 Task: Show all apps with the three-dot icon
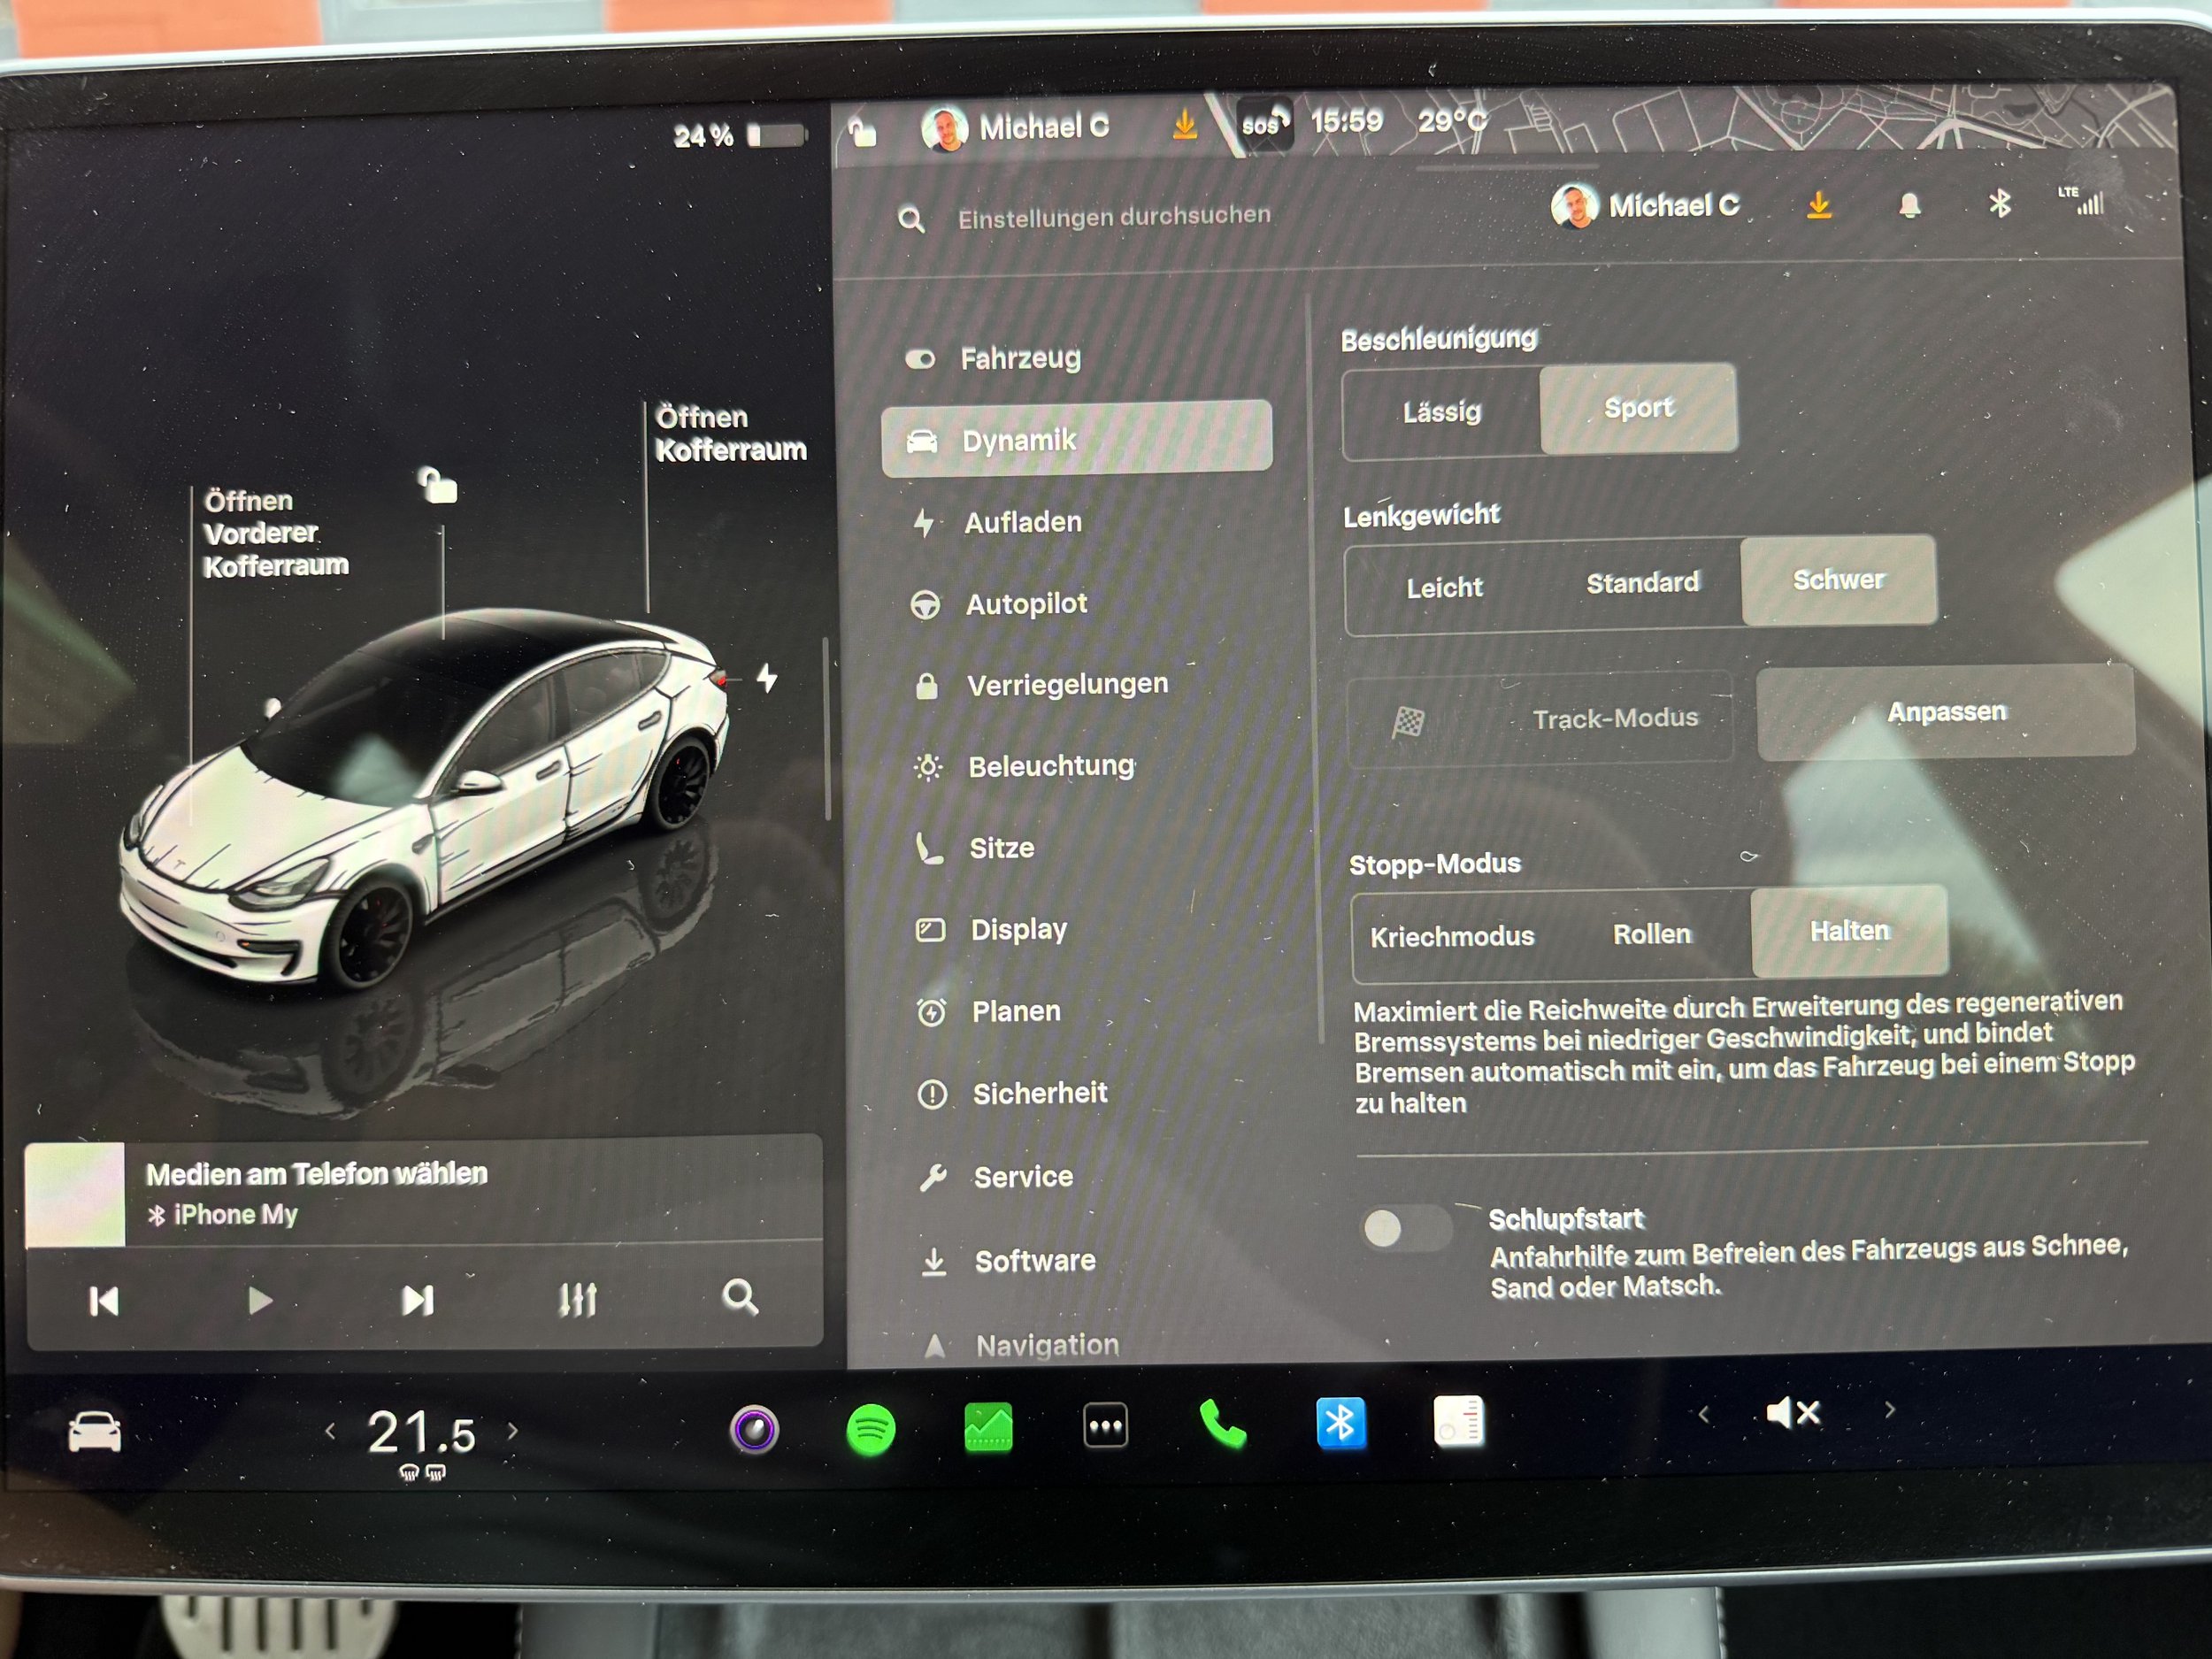pyautogui.click(x=1105, y=1426)
